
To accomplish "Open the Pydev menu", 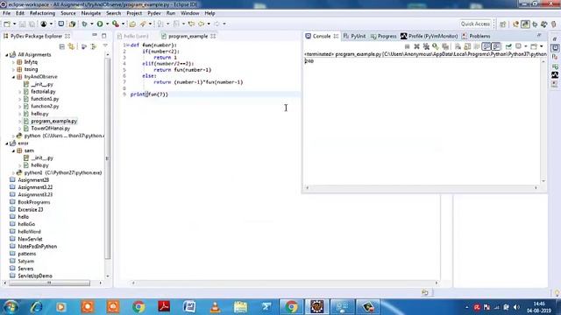I will [154, 13].
